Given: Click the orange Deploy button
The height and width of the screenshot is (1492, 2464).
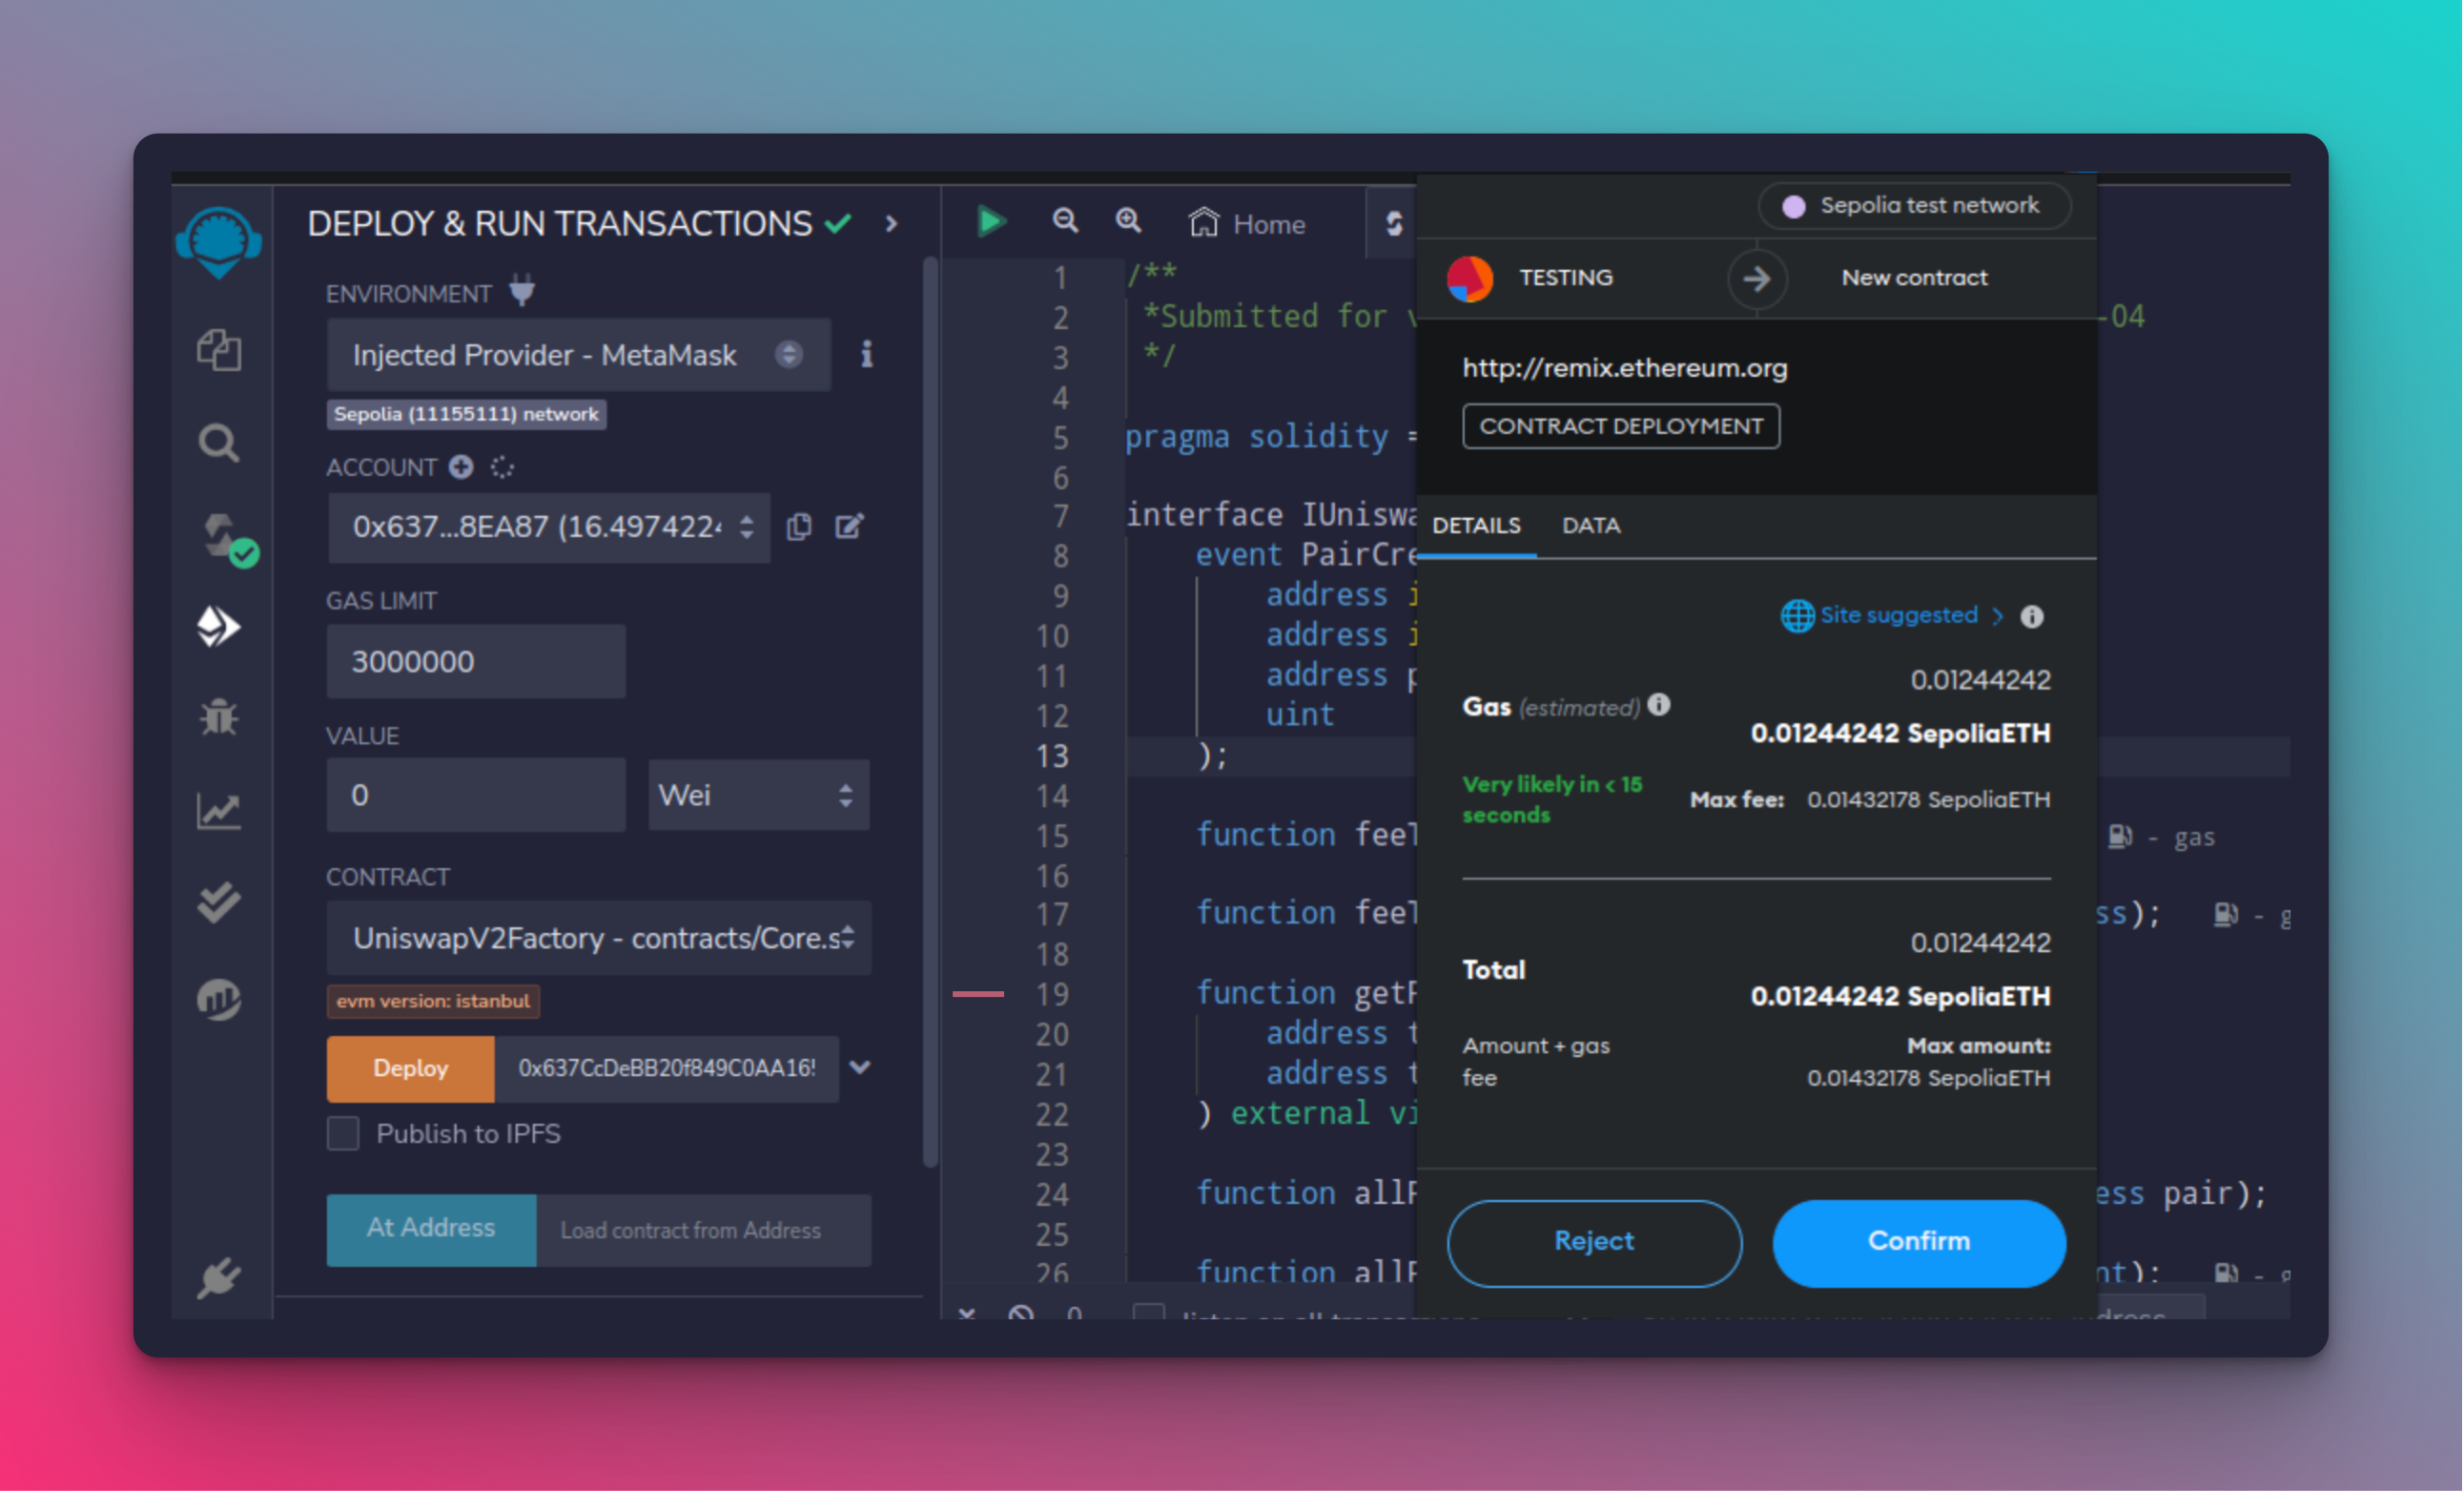Looking at the screenshot, I should pyautogui.click(x=410, y=1068).
